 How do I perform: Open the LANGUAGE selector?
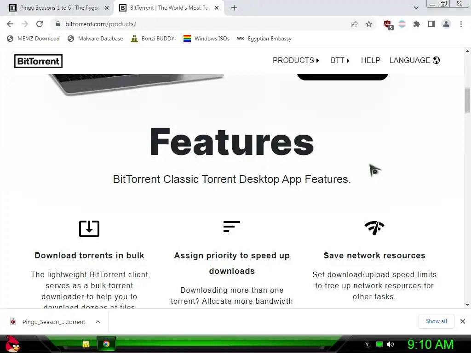(x=414, y=60)
